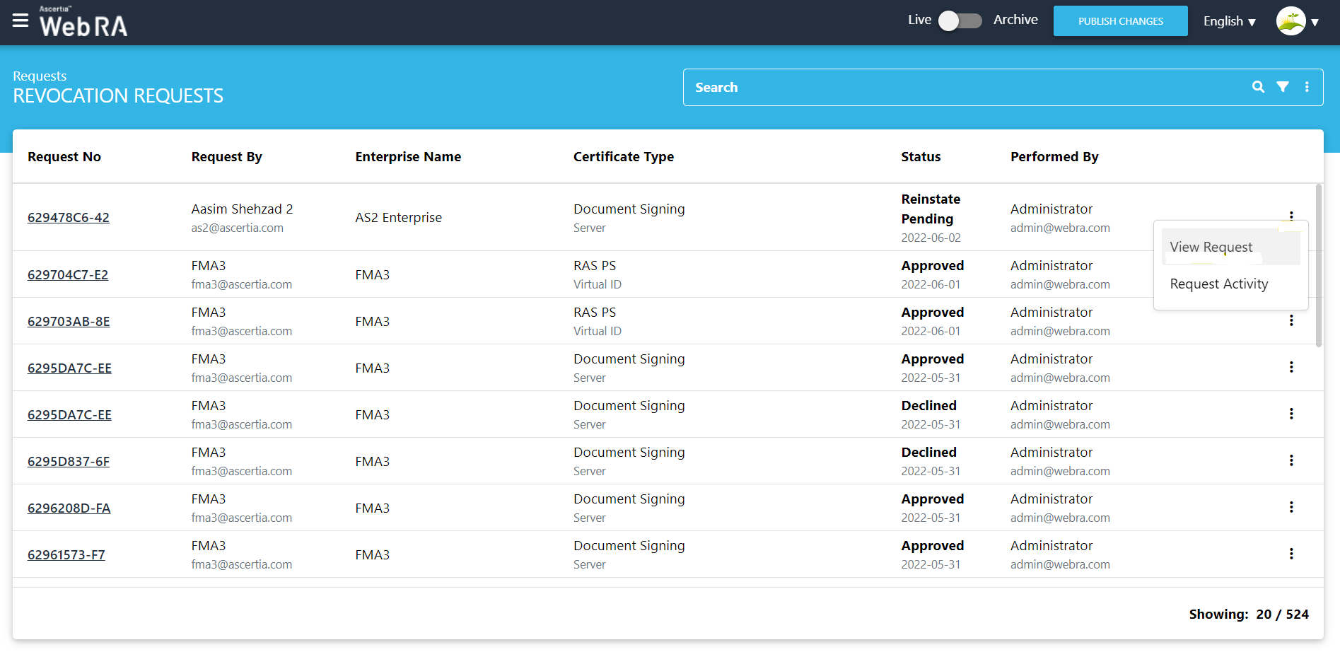Click the search magnifier icon
1340x652 pixels.
coord(1258,87)
